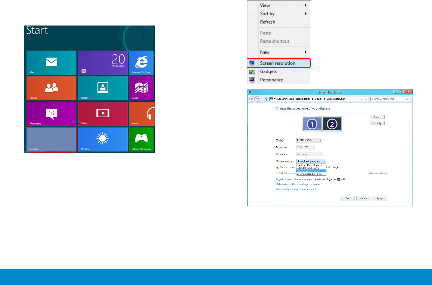Screen dimensions: 432x285
Task: Click the Paste entry in context menu
Action: coord(265,33)
